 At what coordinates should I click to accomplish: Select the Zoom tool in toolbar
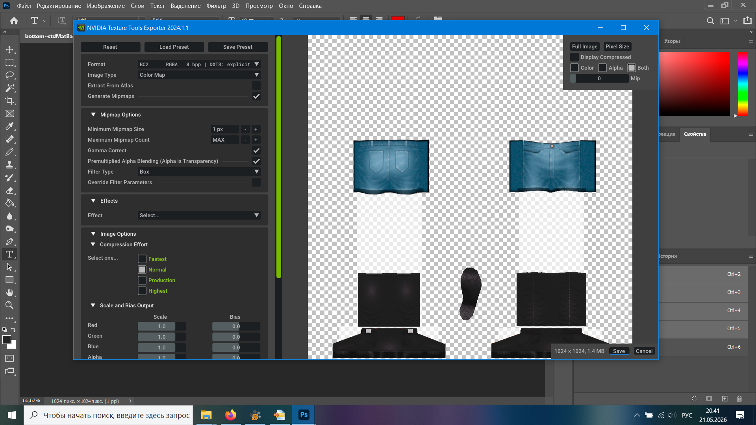(9, 305)
